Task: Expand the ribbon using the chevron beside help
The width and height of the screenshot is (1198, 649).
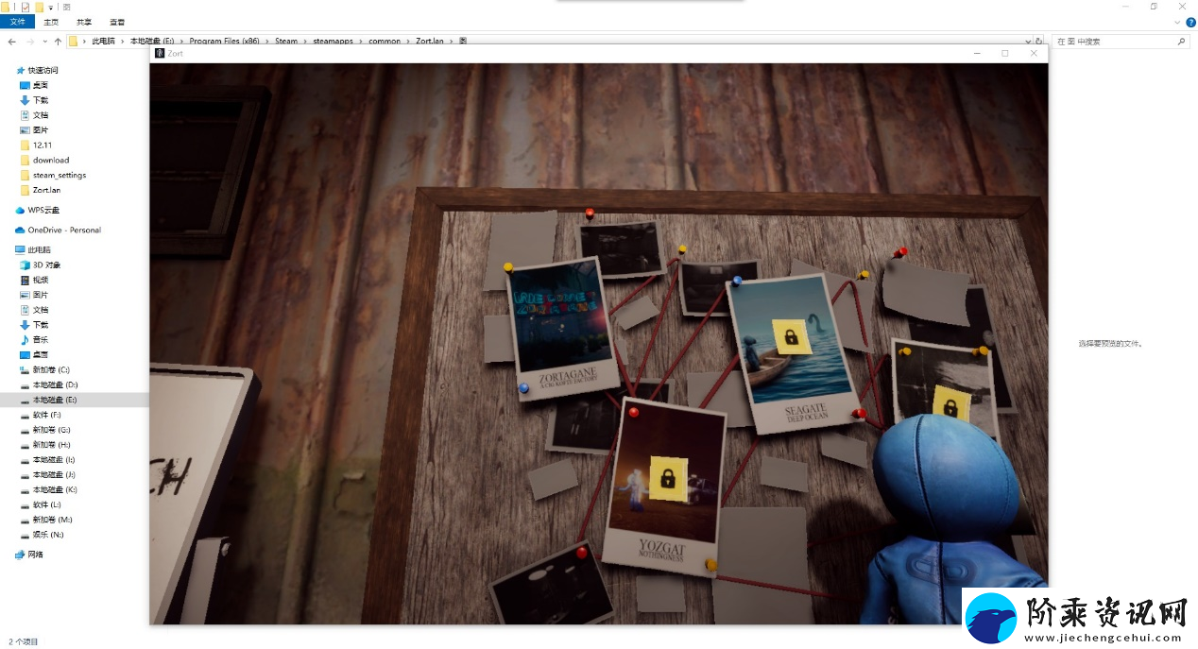Action: click(x=1177, y=22)
